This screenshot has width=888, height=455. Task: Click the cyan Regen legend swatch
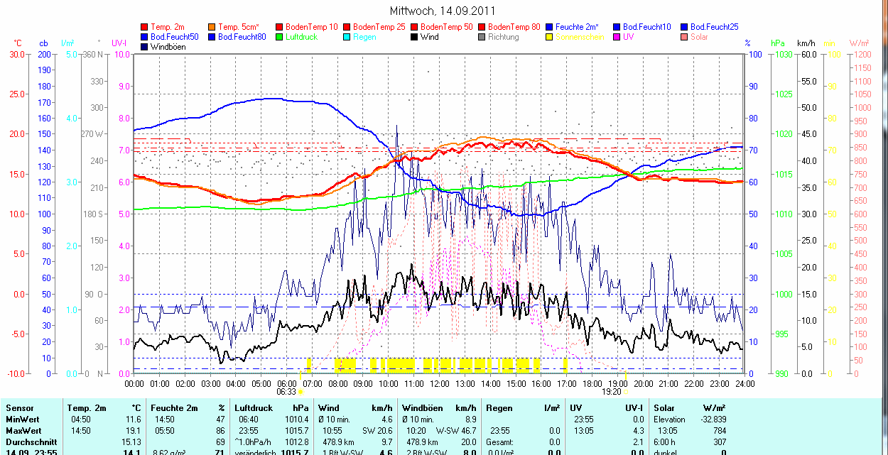346,37
